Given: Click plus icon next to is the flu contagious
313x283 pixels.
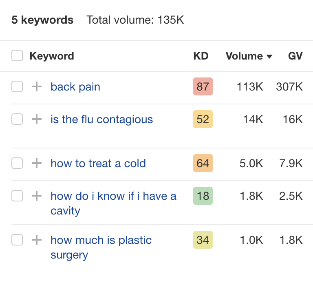Looking at the screenshot, I should coord(37,119).
